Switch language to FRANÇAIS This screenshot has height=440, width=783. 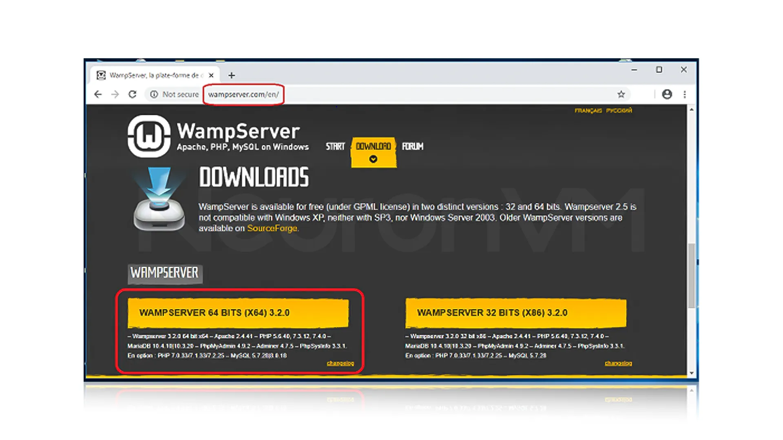pos(588,110)
